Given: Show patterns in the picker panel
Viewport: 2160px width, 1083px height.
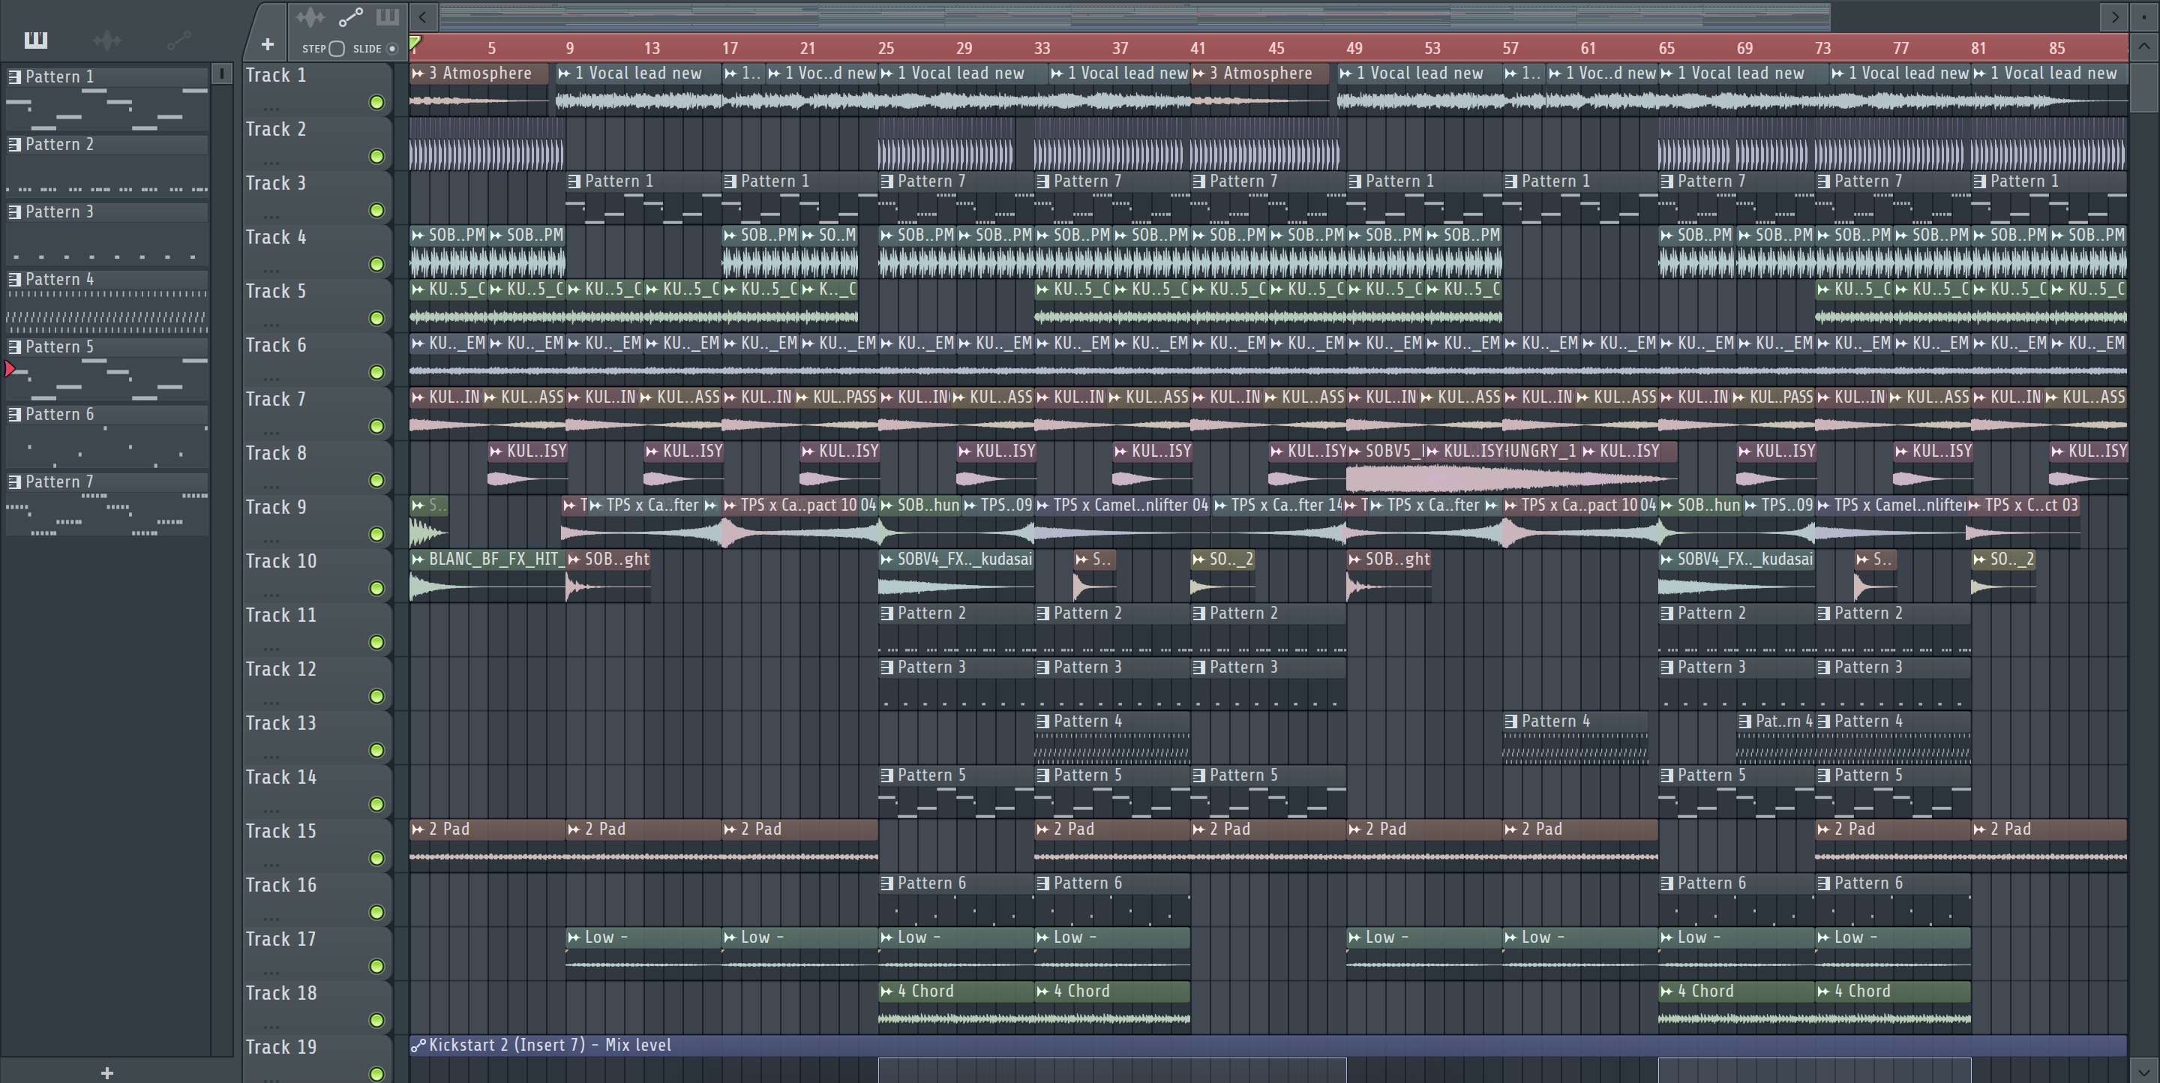Looking at the screenshot, I should point(36,40).
